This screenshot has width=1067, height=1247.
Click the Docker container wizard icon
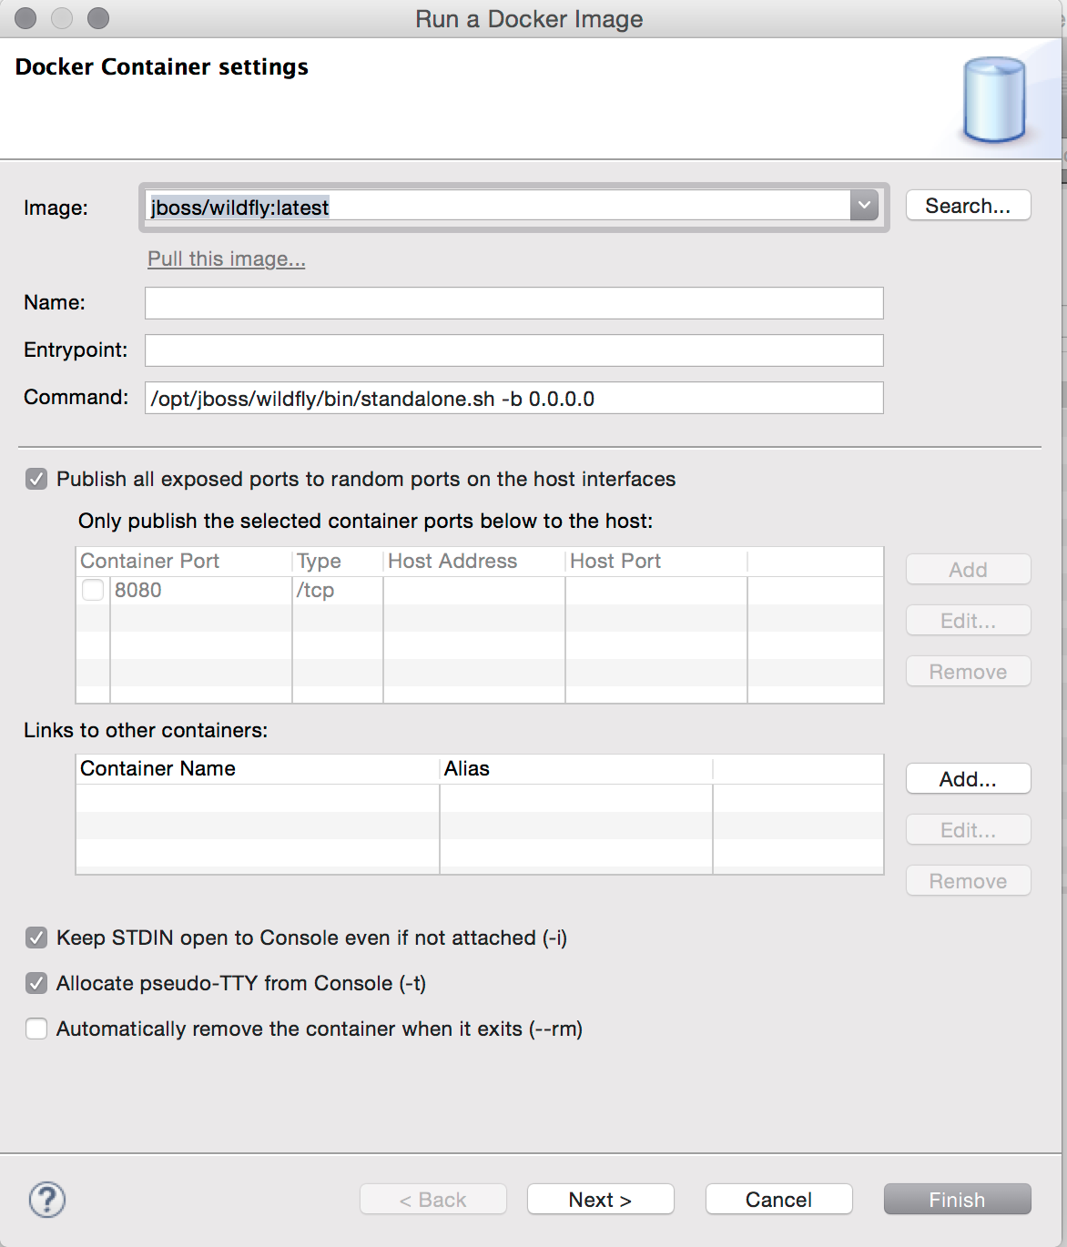[994, 100]
